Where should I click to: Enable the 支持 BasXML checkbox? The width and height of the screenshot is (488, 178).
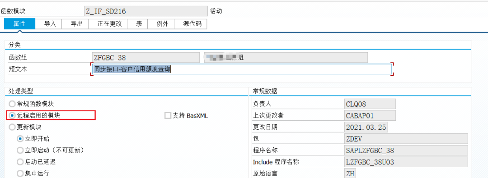pyautogui.click(x=168, y=115)
